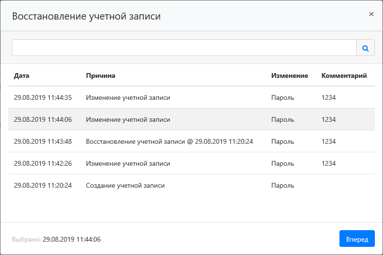Click the Создание учетной записи reason cell
The height and width of the screenshot is (255, 383).
click(x=125, y=185)
